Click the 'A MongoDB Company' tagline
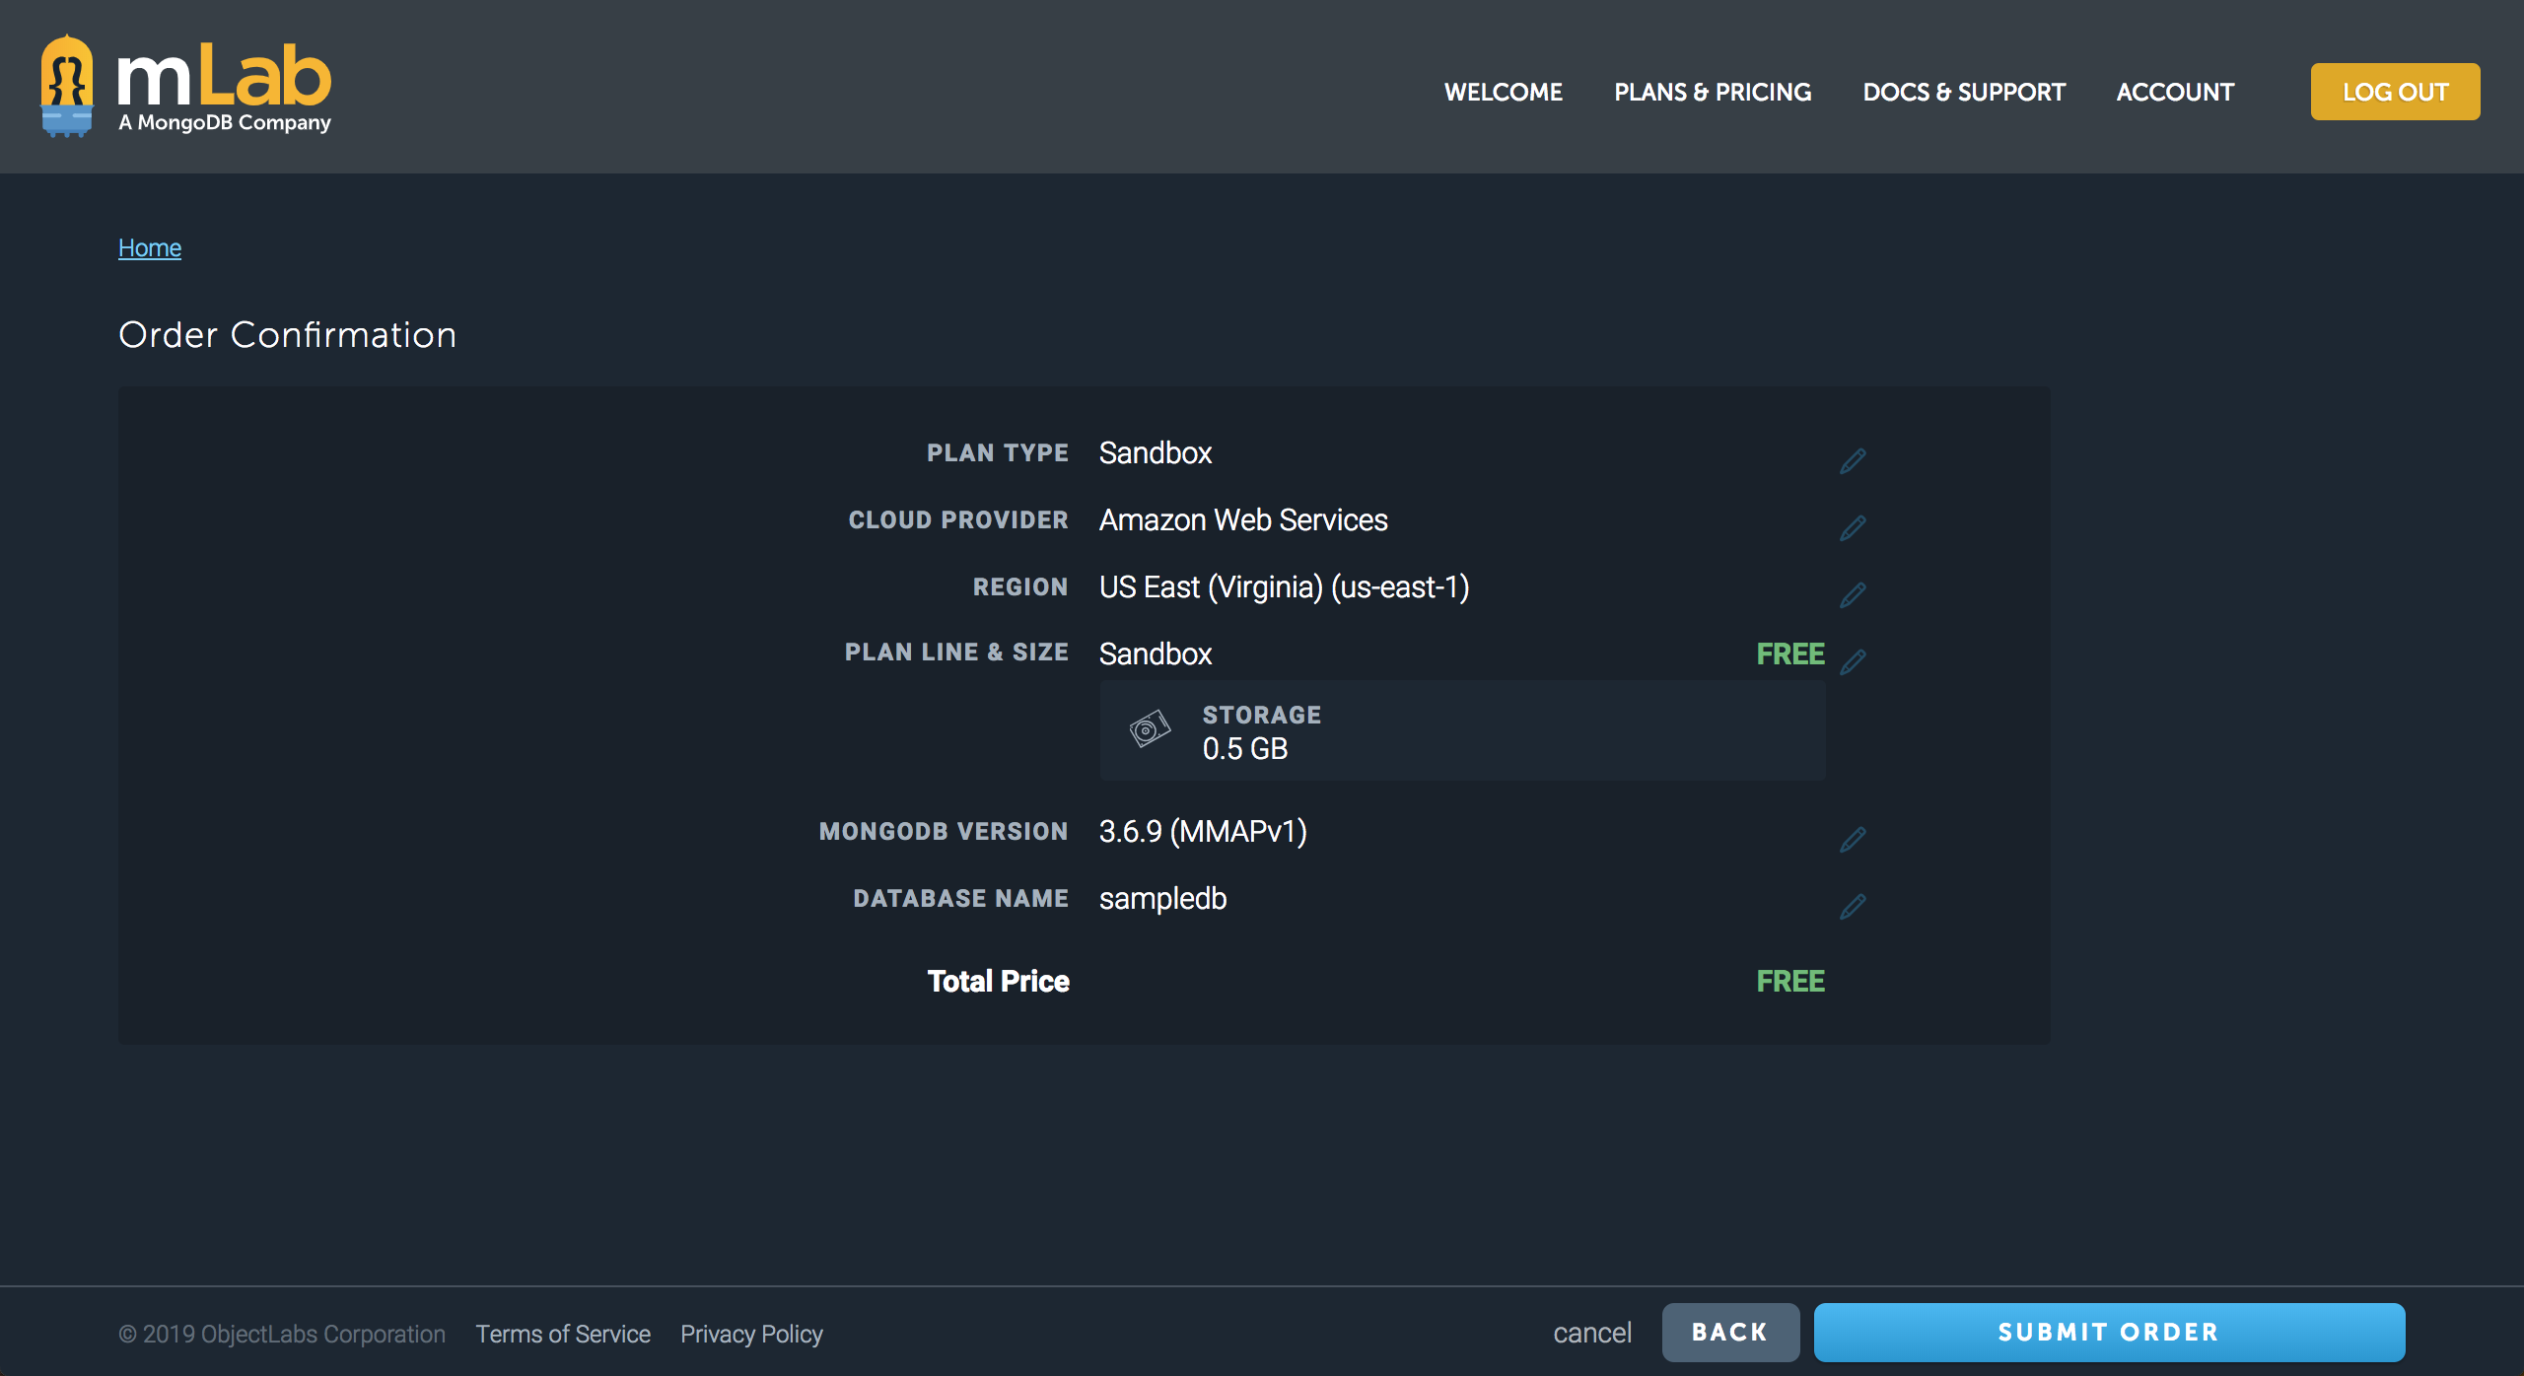Image resolution: width=2524 pixels, height=1376 pixels. [x=225, y=123]
